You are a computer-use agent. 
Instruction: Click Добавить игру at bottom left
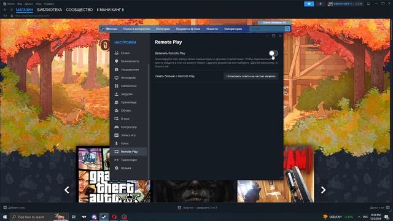[14, 207]
